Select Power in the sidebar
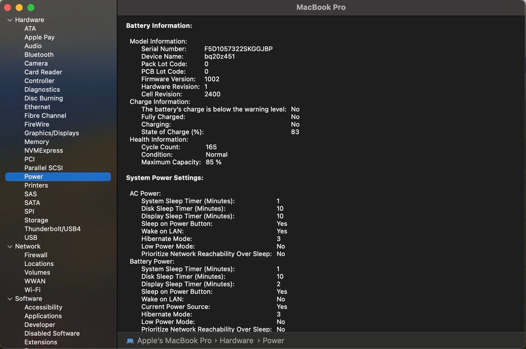This screenshot has height=349, width=526. click(33, 177)
